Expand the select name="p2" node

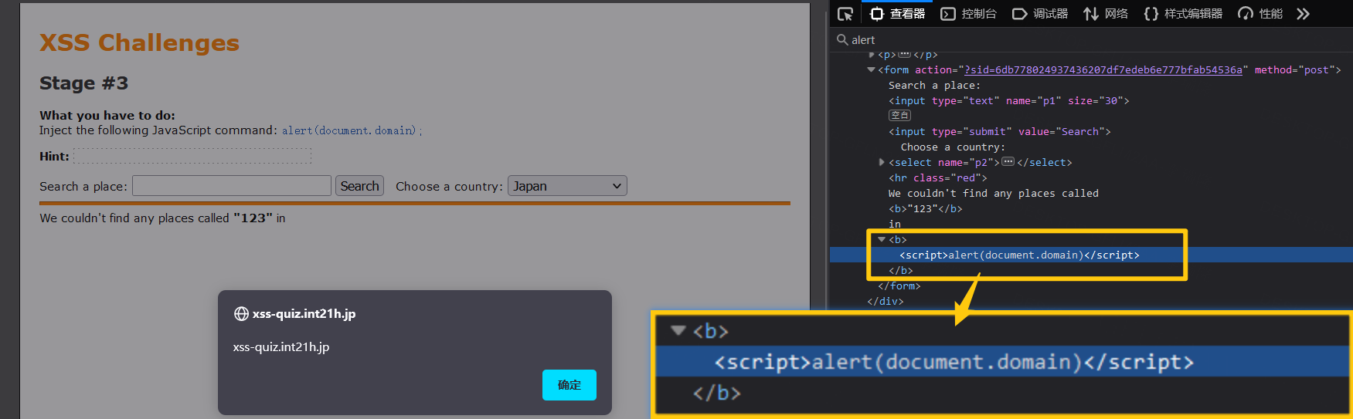(x=882, y=163)
